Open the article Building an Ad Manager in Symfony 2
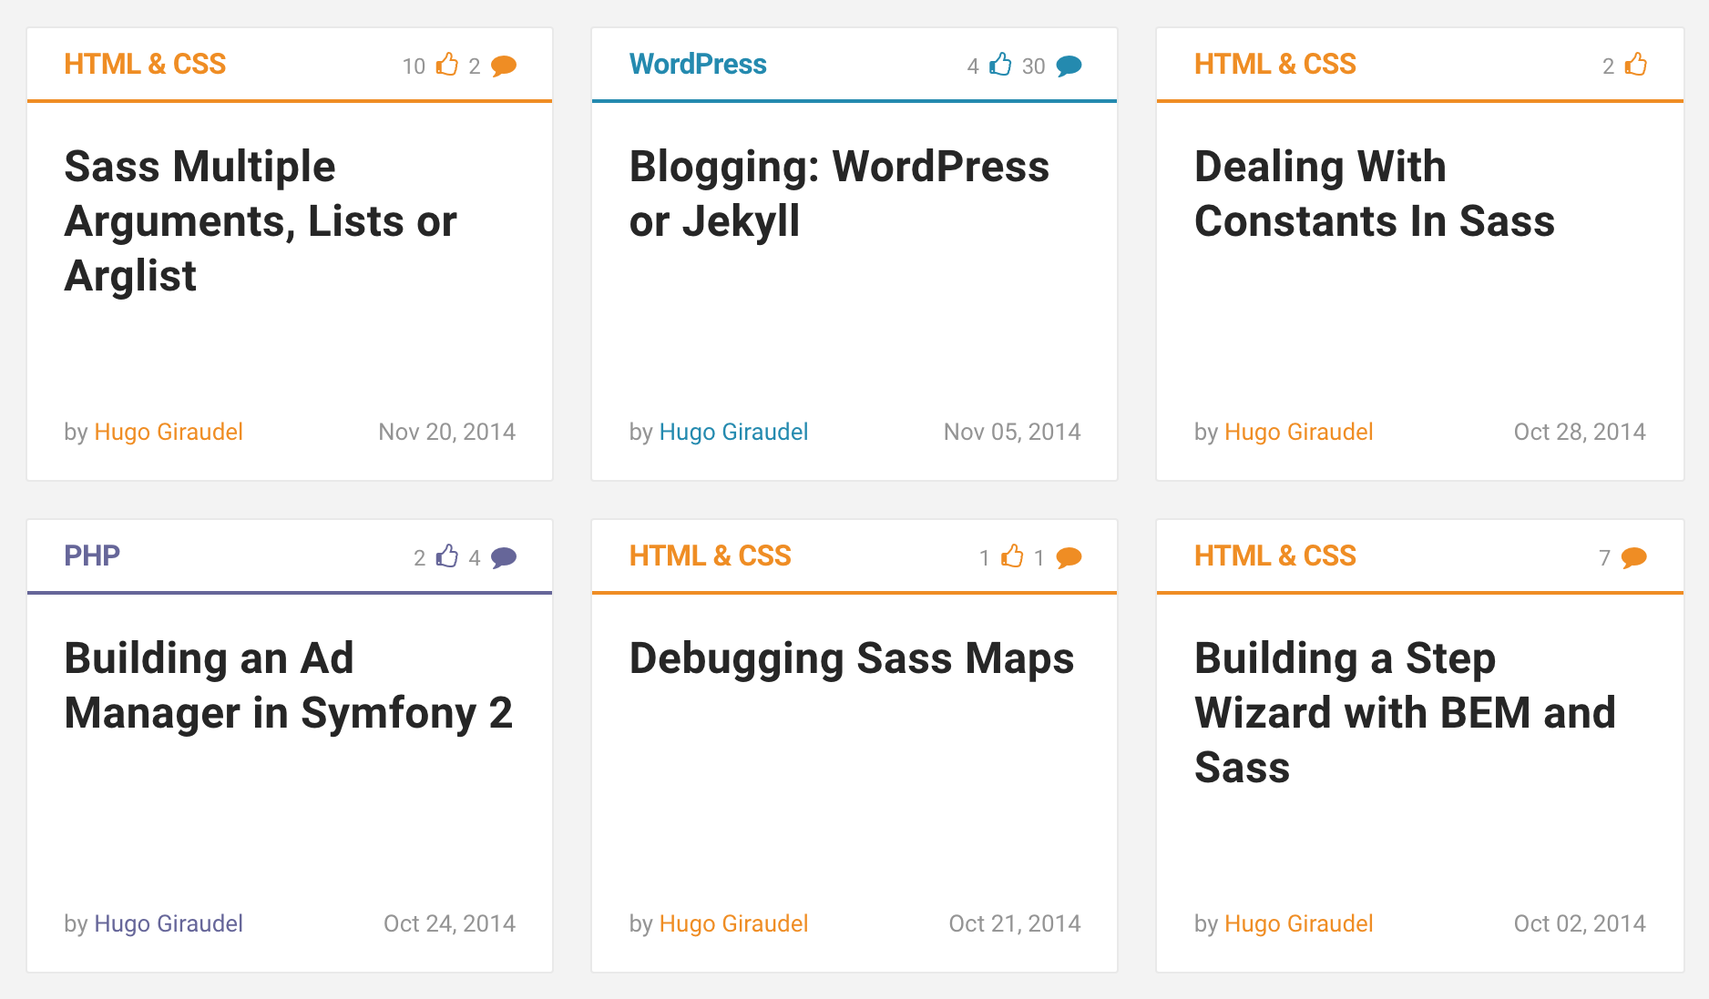 point(289,685)
